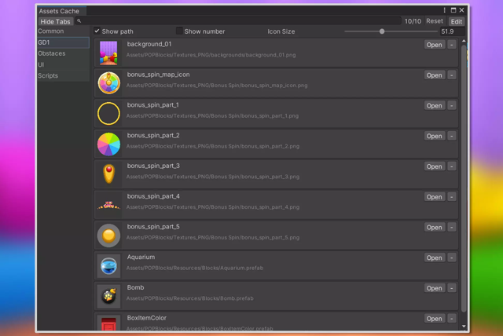503x336 pixels.
Task: Remove Bomb with its minus button
Action: pyautogui.click(x=452, y=288)
